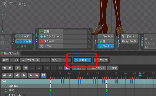Click the magnifier zoom icon in viewport
This screenshot has width=156, height=96.
click(2, 39)
